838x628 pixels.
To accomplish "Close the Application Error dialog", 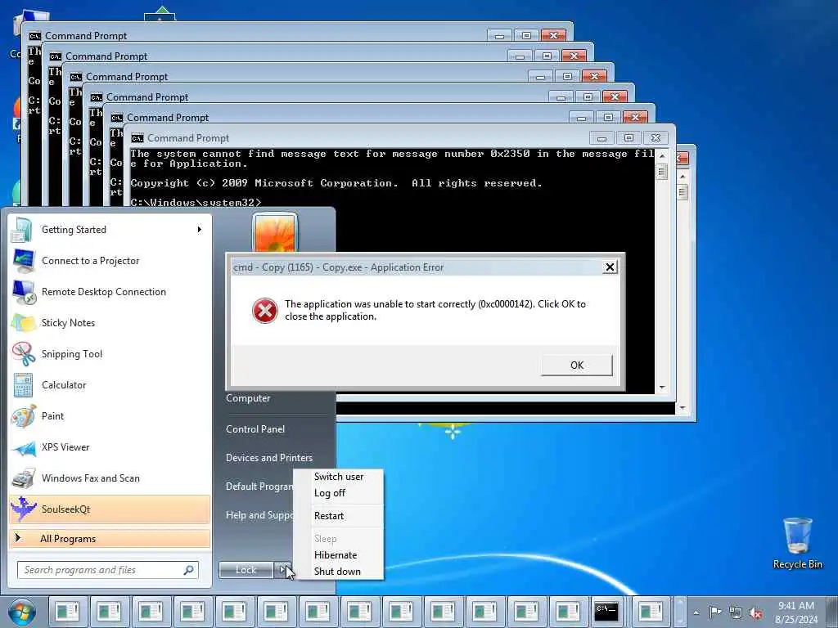I will 610,267.
